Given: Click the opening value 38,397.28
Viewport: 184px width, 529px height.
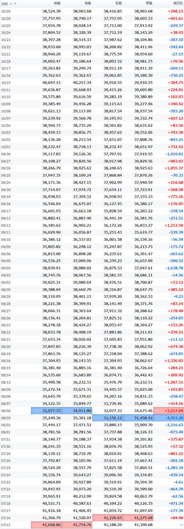Looking at the screenshot, I should point(52,40).
